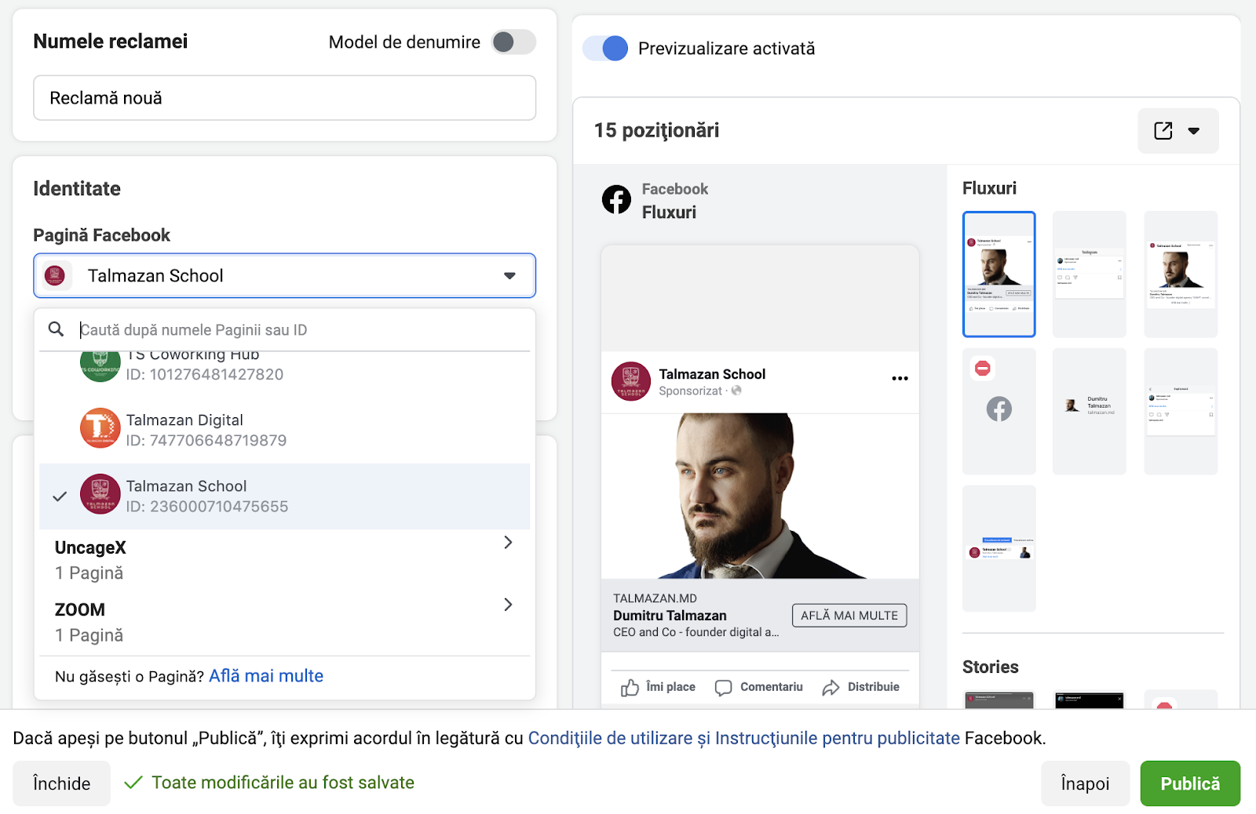The height and width of the screenshot is (814, 1256).
Task: Select the first Fluxuri placement thumbnail
Action: [999, 274]
